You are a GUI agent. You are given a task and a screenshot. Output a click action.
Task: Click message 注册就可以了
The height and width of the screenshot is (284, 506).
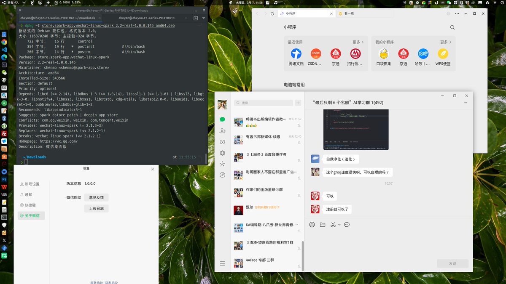(337, 209)
